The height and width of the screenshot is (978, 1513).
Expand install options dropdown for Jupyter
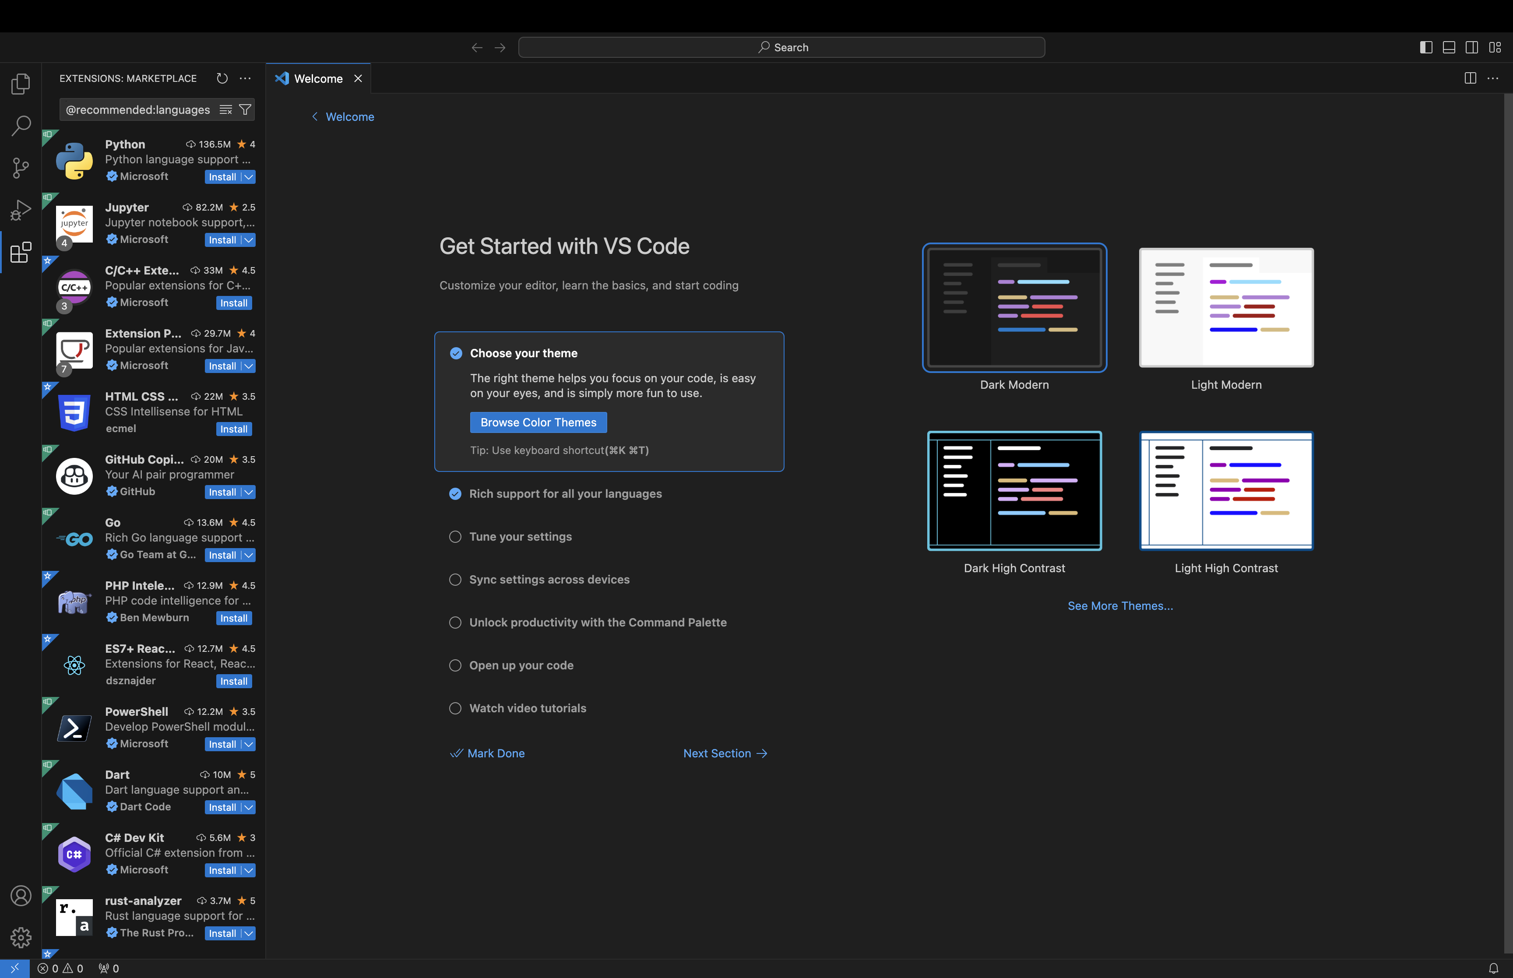249,240
